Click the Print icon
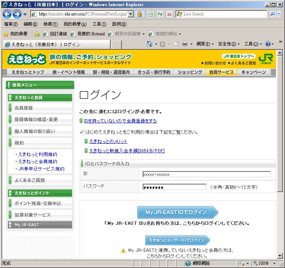The width and height of the screenshot is (285, 268). [x=185, y=44]
